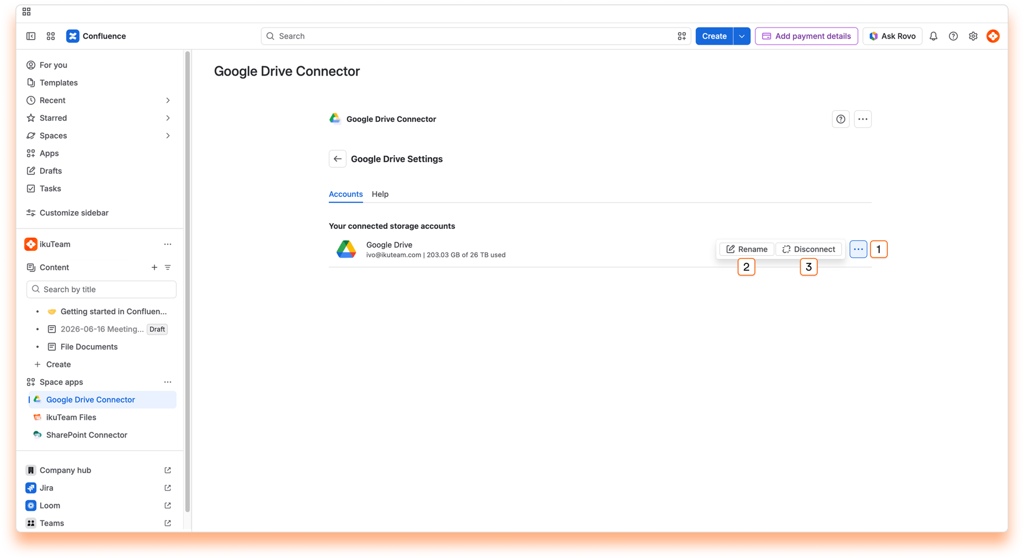Switch to the Help tab
The height and width of the screenshot is (559, 1024).
(380, 194)
